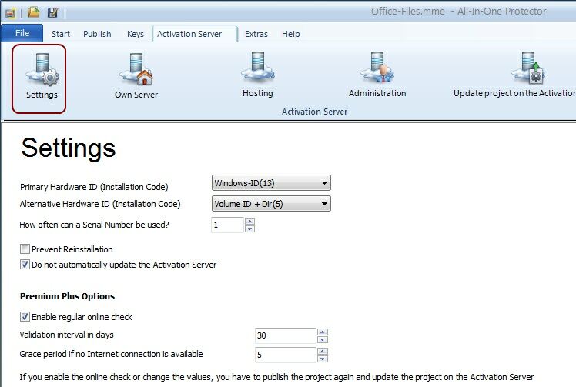Screen dimensions: 576x387
Task: Uncheck Do not automatically update Activation Server
Action: [25, 265]
